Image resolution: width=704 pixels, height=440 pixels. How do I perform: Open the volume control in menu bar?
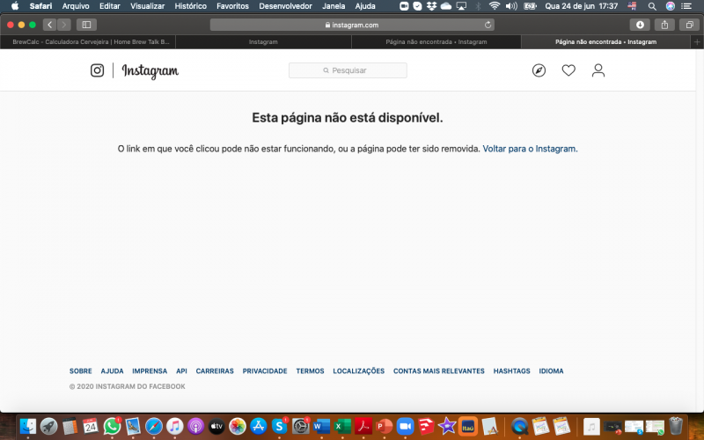tap(511, 6)
